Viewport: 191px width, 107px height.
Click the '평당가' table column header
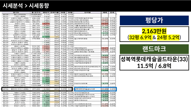[x=46, y=12]
